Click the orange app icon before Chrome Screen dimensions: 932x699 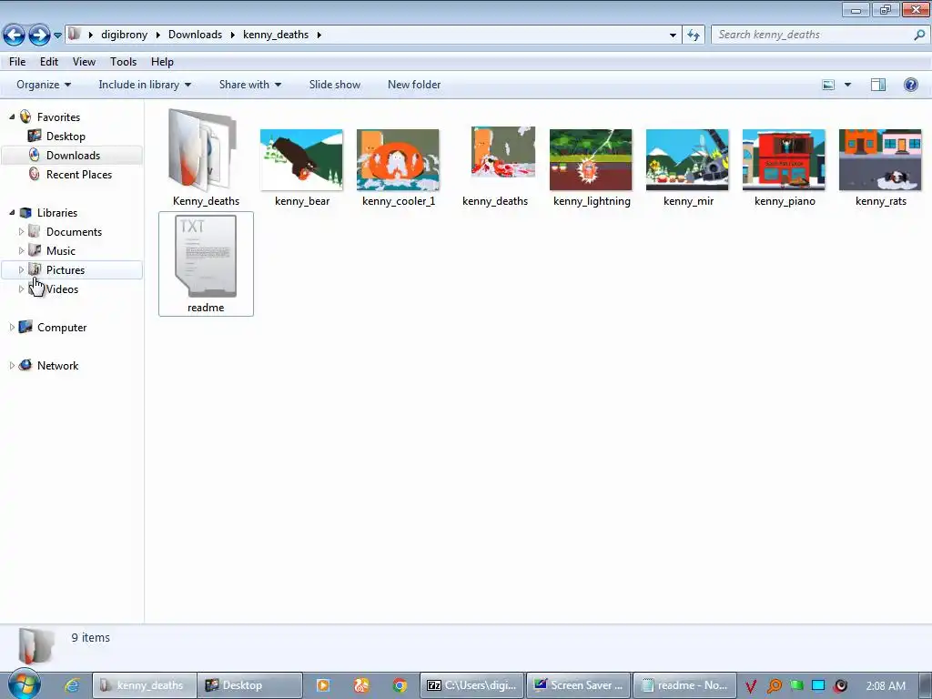[x=361, y=685]
